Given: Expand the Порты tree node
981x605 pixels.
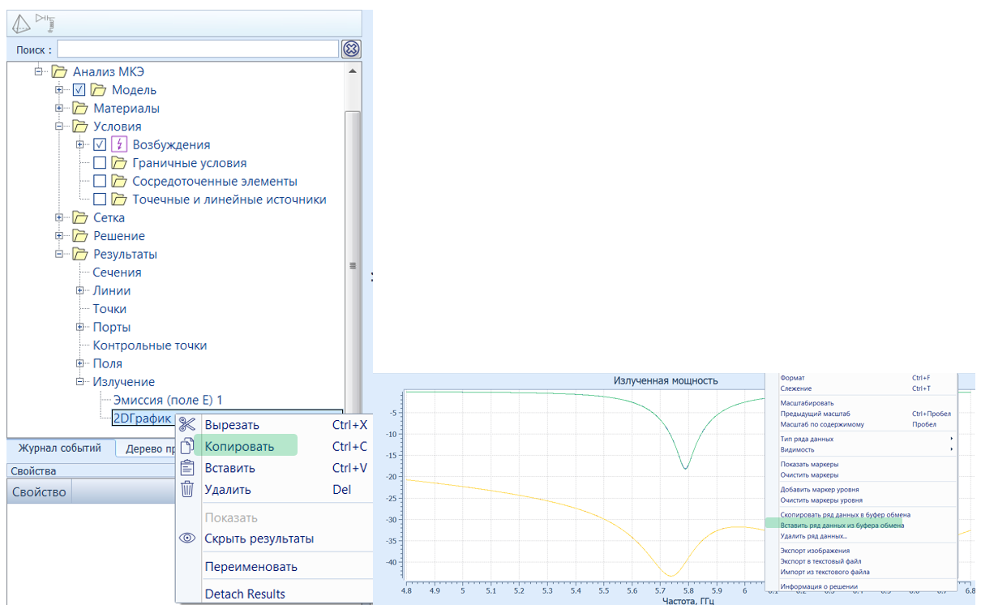Looking at the screenshot, I should (x=80, y=327).
